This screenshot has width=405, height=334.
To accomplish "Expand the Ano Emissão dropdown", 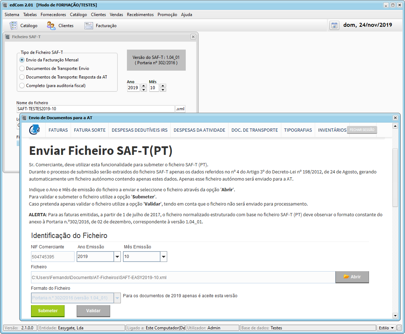I will (x=117, y=257).
